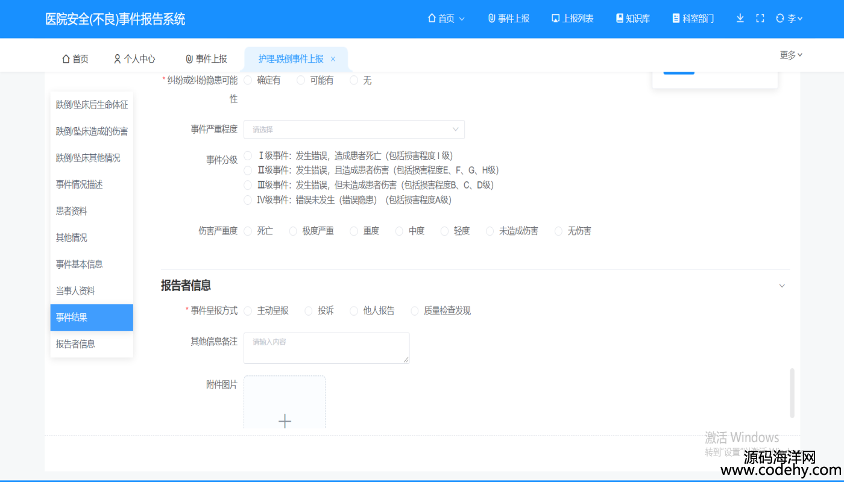The height and width of the screenshot is (482, 844).
Task: Switch to the 个人中心 tab
Action: (134, 59)
